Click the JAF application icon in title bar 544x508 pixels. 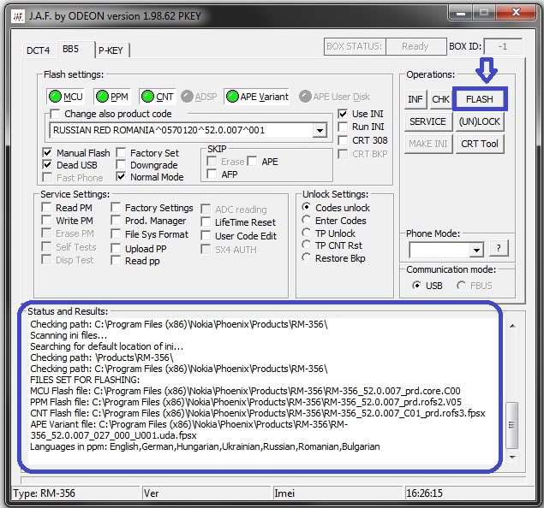tap(18, 16)
